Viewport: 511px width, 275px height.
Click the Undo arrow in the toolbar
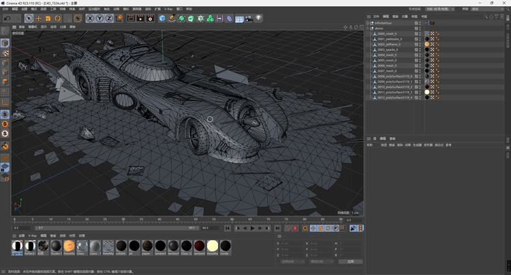(7, 18)
